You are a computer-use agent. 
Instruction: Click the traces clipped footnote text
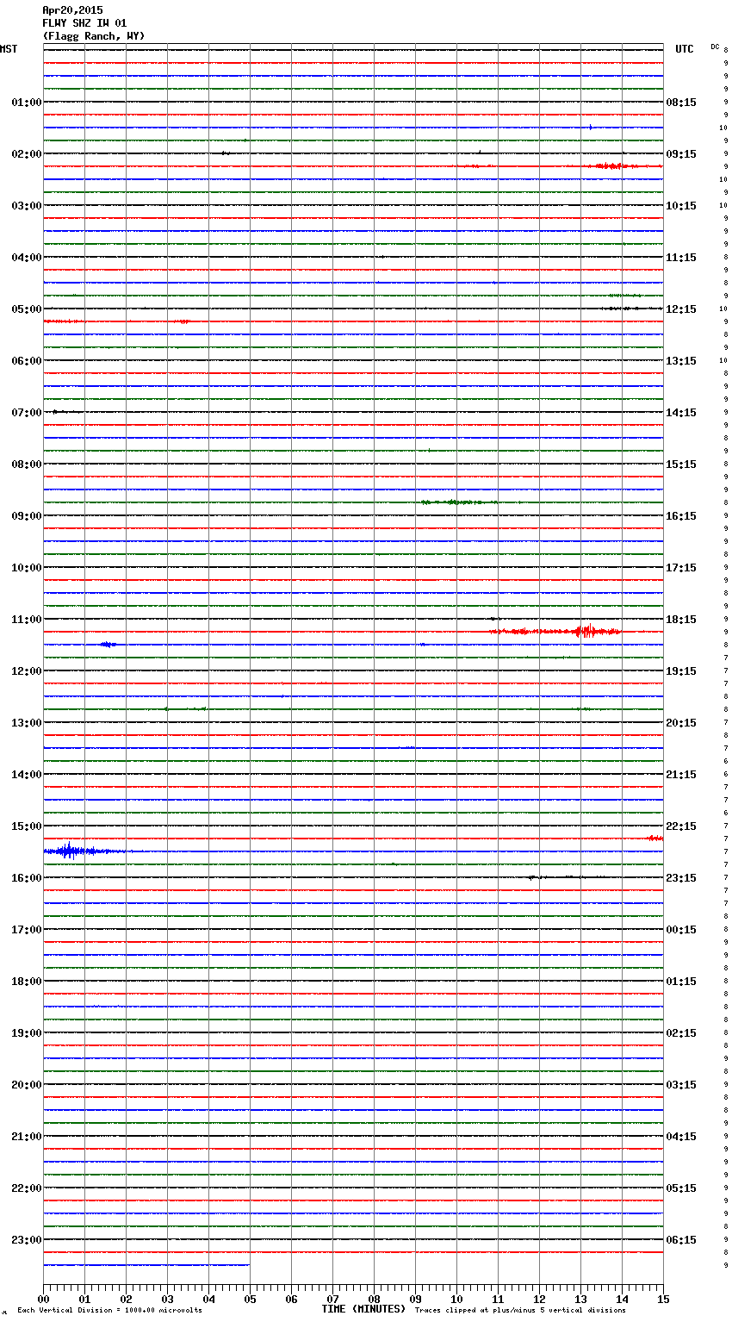520,1311
